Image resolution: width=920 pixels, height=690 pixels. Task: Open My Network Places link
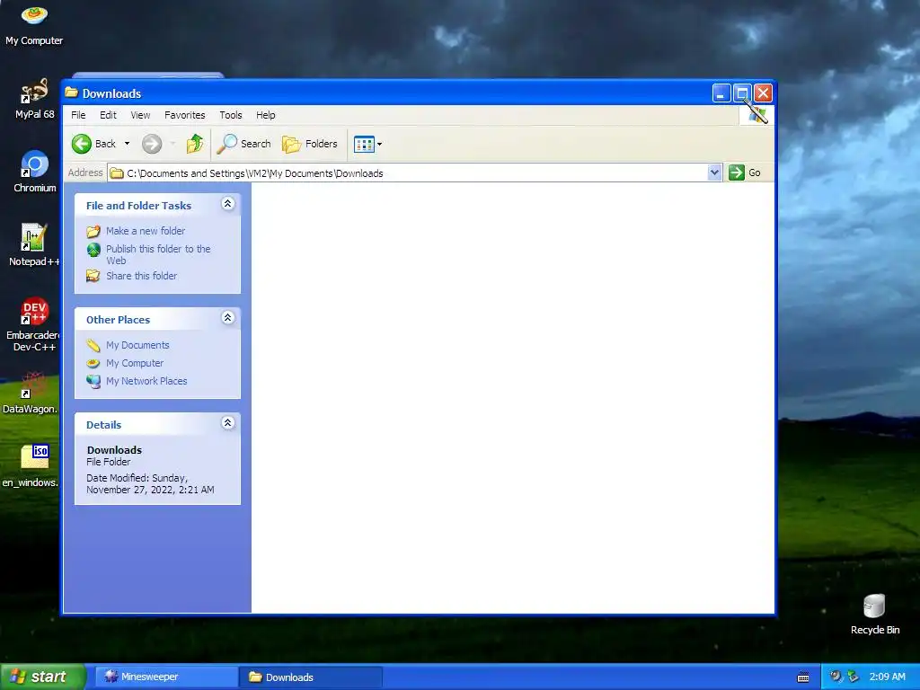146,381
